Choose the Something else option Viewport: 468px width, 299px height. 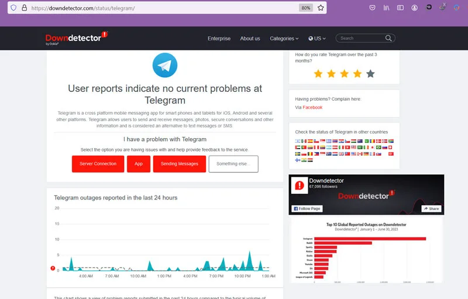pyautogui.click(x=233, y=164)
